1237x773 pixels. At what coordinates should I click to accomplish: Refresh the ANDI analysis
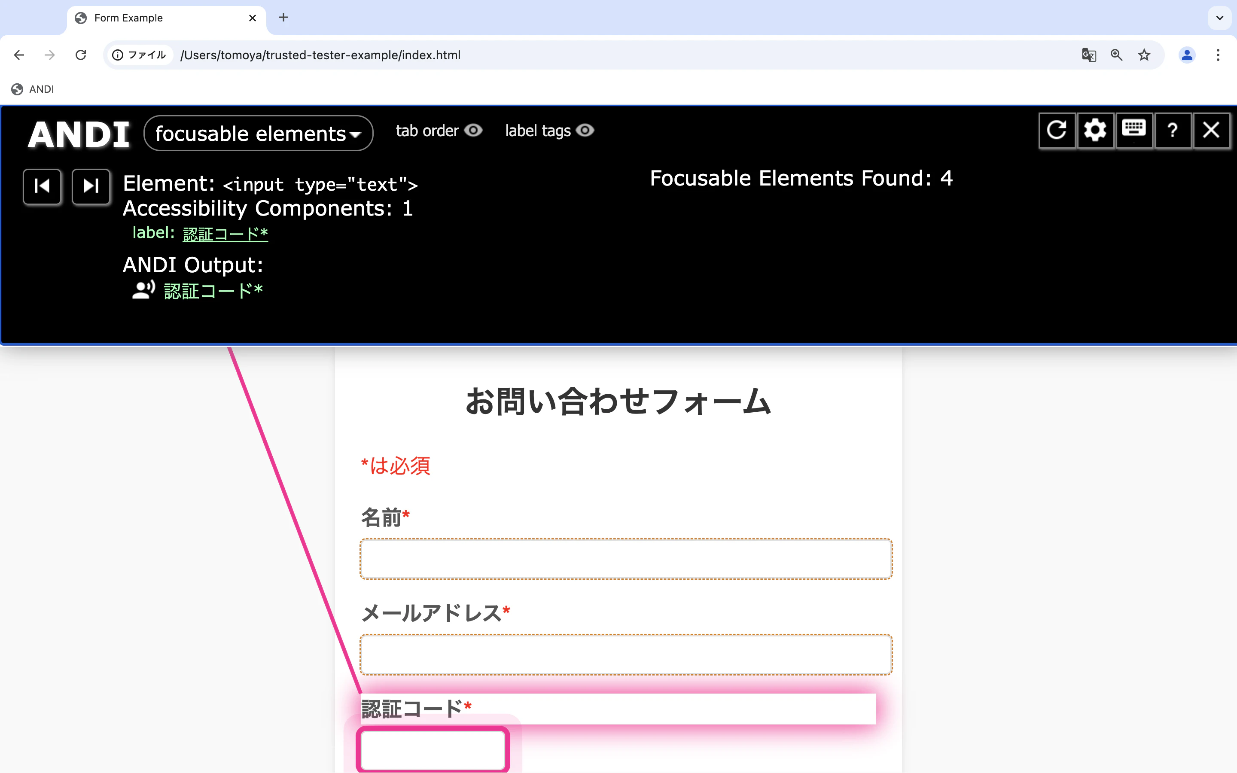coord(1057,131)
